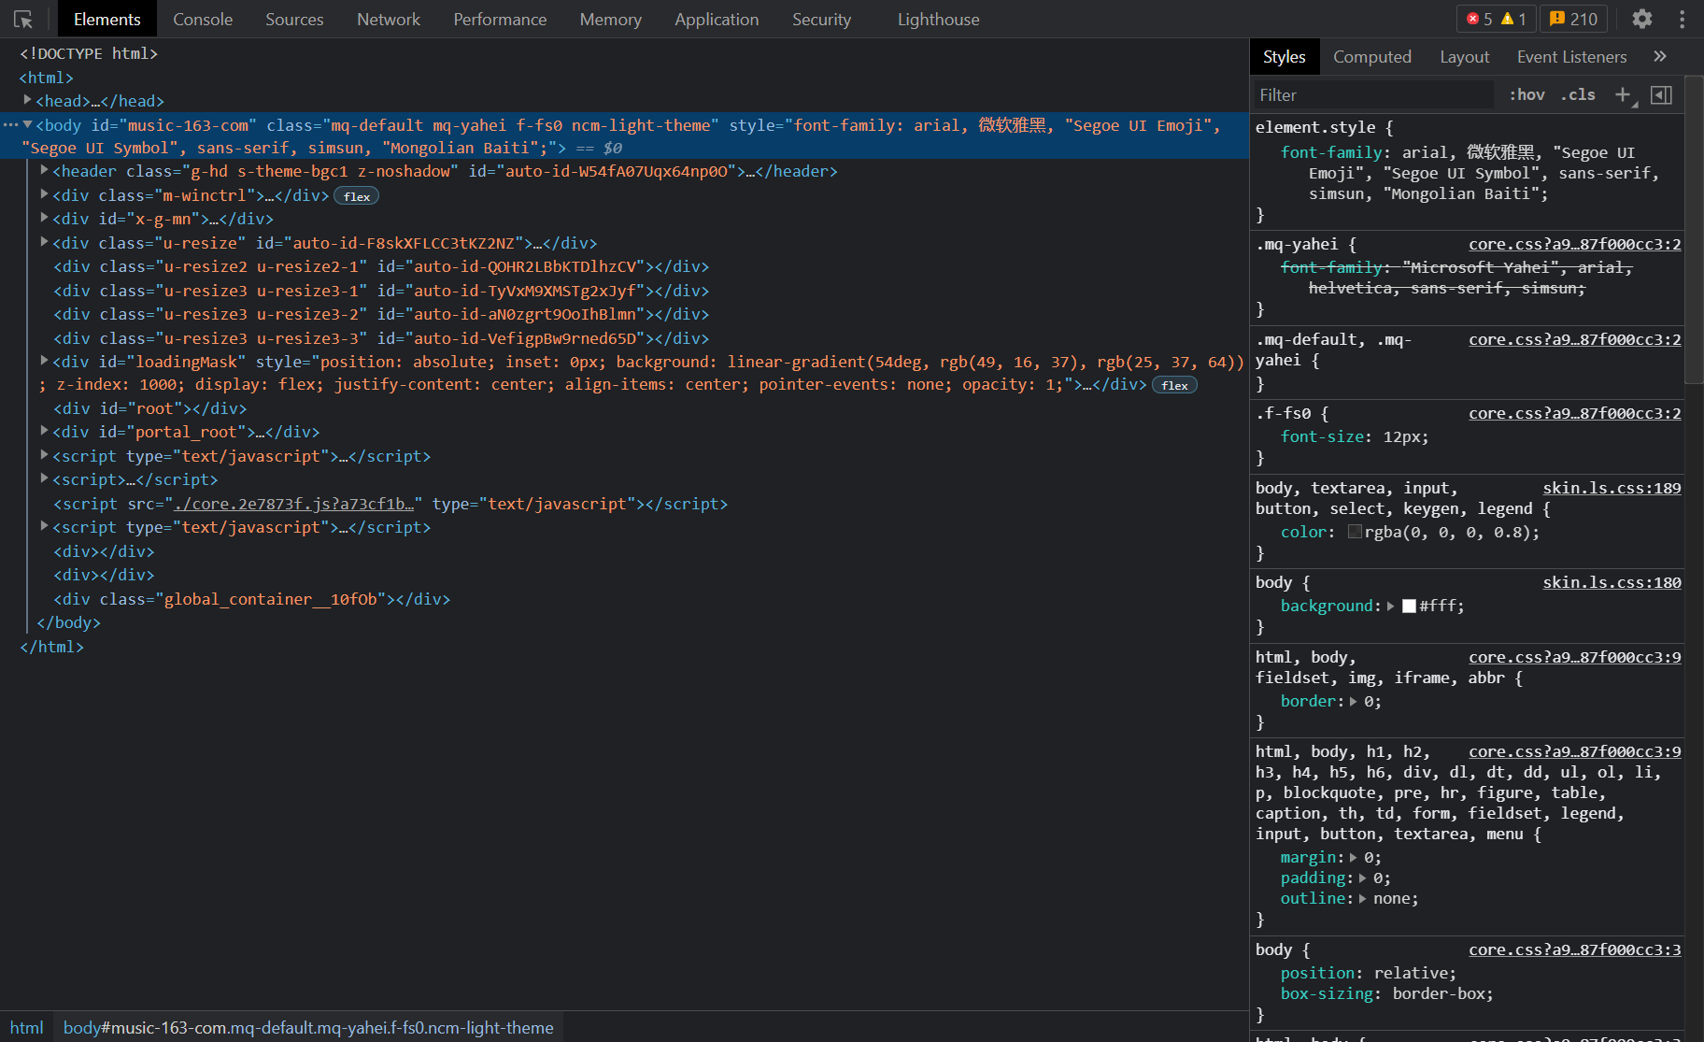
Task: Open the core.2e7873f.js script src link
Action: (x=294, y=504)
